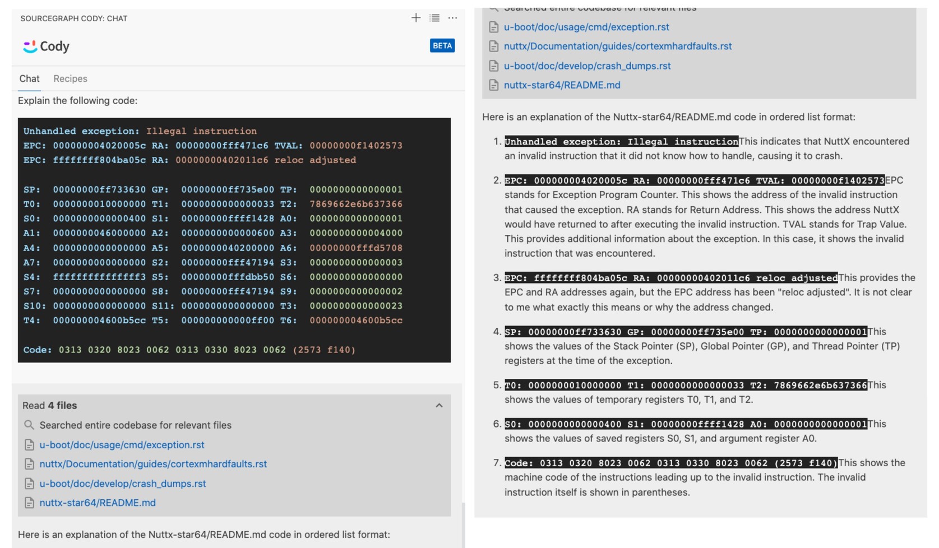
Task: Open right panel u-boot exception.rst link
Action: coord(586,27)
